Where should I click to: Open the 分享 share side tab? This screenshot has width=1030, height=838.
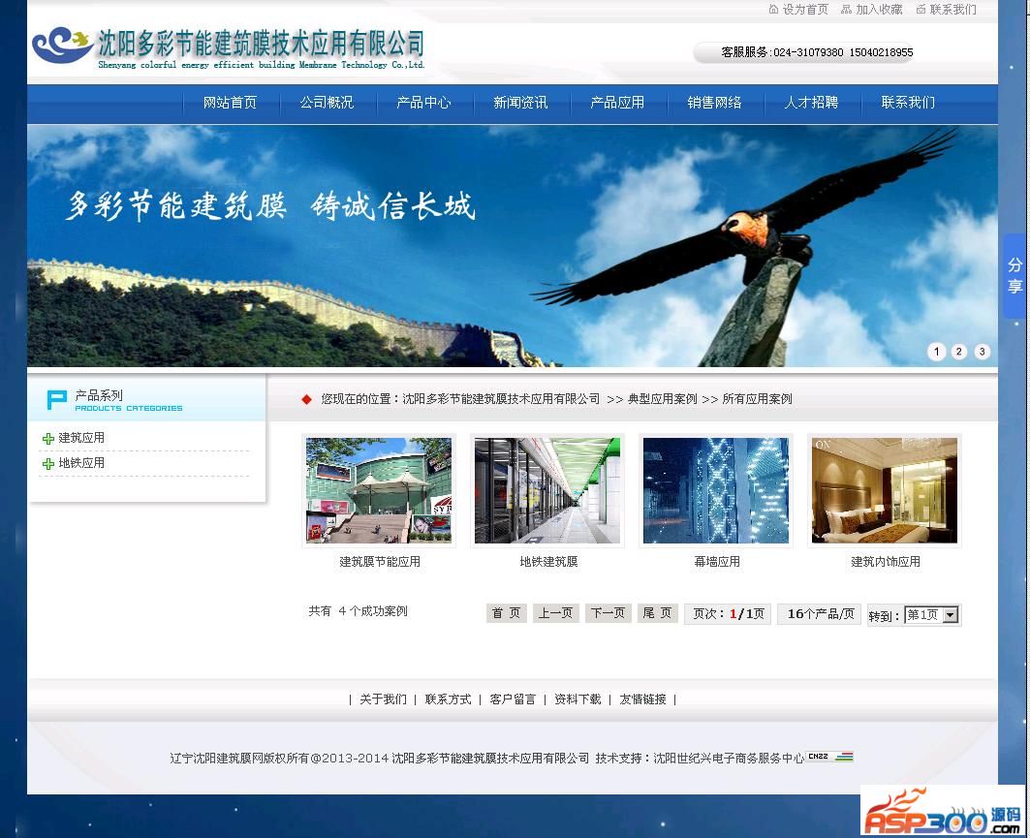click(x=1014, y=276)
